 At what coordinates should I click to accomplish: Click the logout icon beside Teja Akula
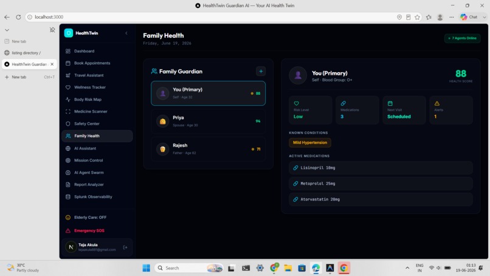pos(125,247)
